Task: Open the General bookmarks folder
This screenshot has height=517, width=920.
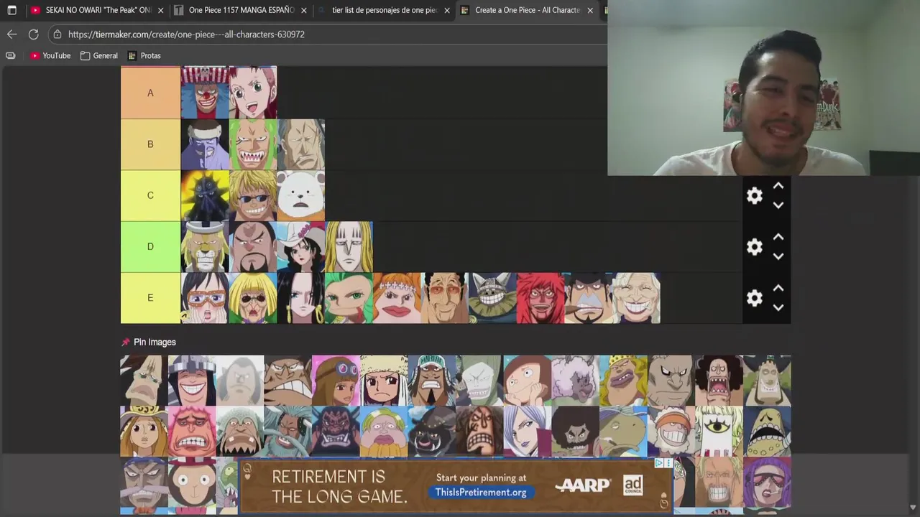Action: tap(99, 55)
